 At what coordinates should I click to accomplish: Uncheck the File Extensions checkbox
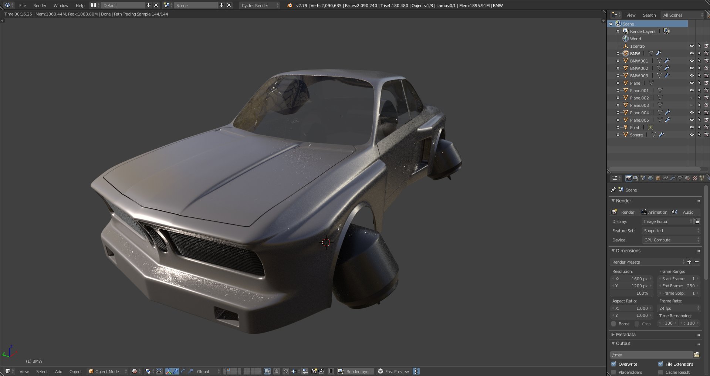tap(660, 364)
